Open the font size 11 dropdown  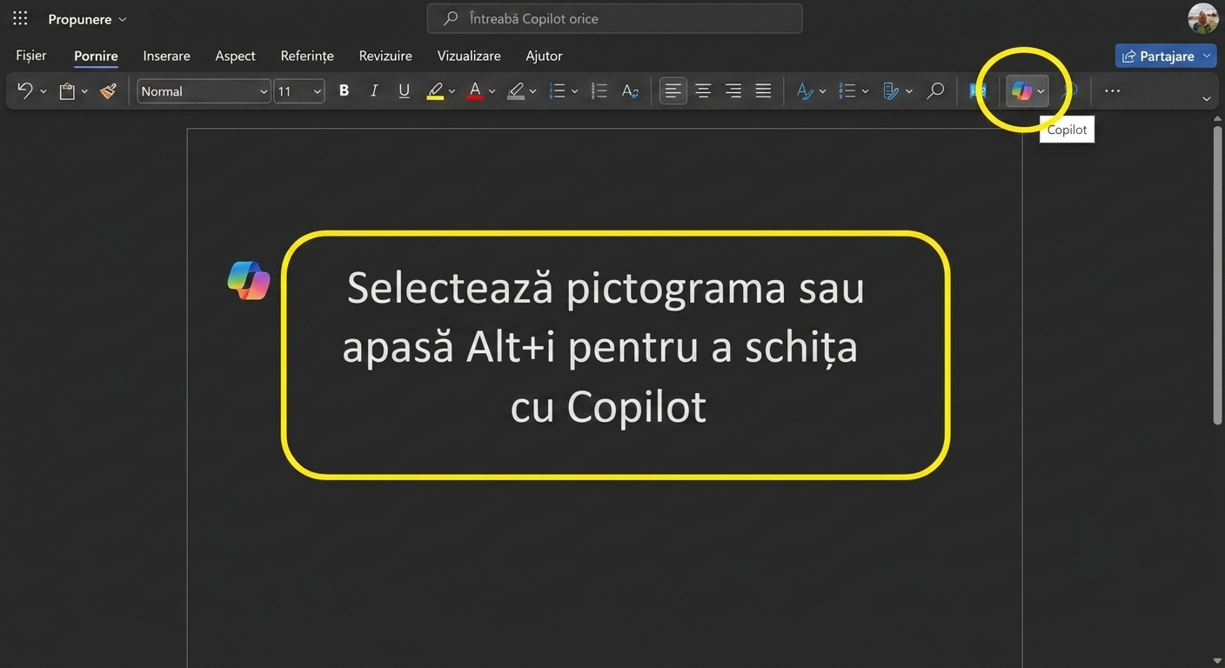[299, 90]
